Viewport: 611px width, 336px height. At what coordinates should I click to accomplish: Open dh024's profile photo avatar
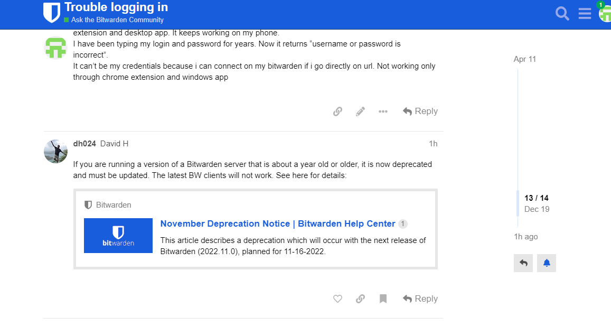(55, 151)
